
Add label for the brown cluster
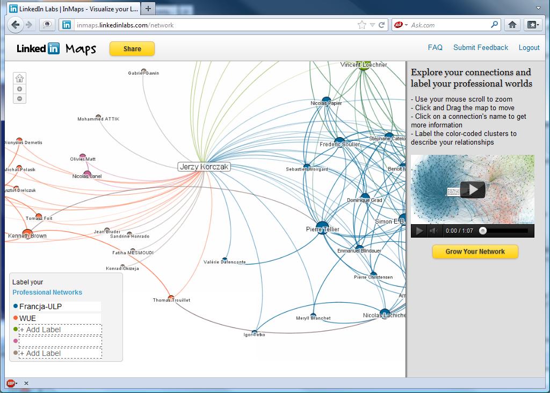pos(60,353)
